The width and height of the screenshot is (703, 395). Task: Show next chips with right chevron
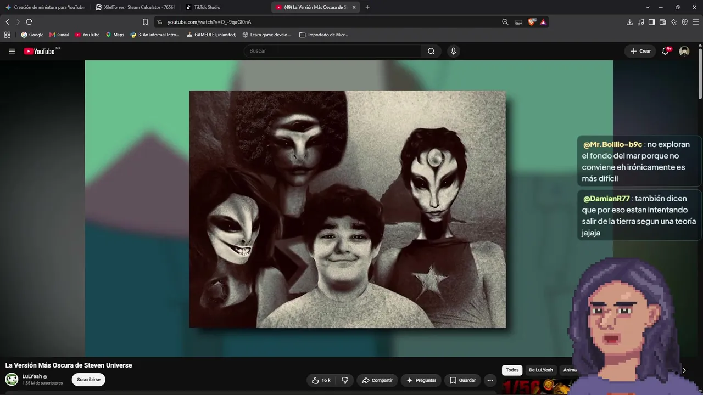click(684, 370)
